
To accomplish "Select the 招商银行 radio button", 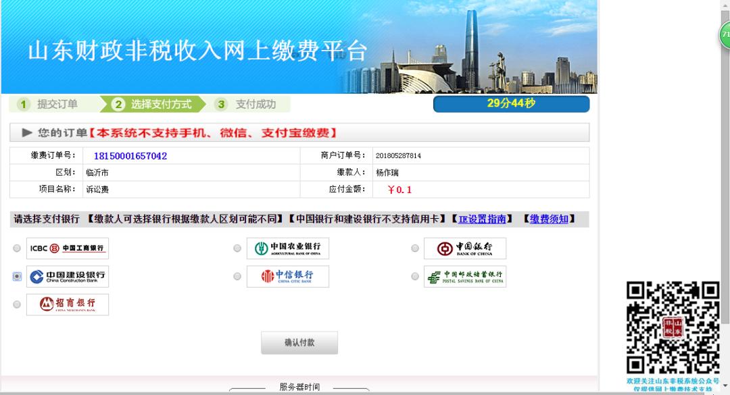I will pos(17,304).
